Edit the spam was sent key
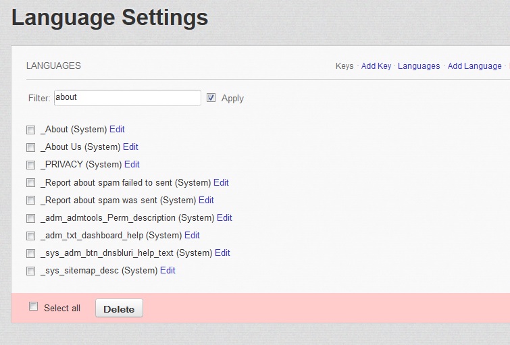 (x=206, y=200)
